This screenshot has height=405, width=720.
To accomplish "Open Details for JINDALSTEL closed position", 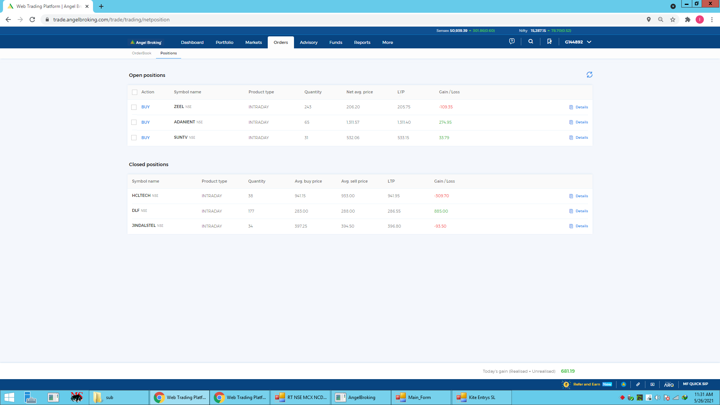I will click(x=579, y=226).
